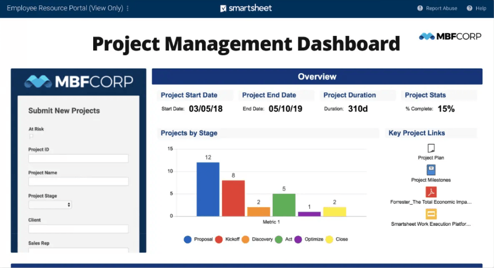The image size is (494, 268).
Task: Click the MBFCORP logo beside dashboard title
Action: (x=450, y=37)
